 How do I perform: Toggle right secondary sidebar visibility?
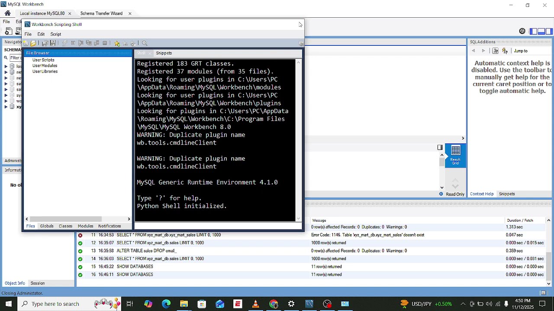click(549, 31)
